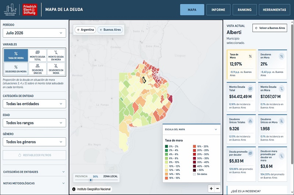Viewport: 294px width, 195px height.
Task: Click Restablecer Filtros button
Action: click(34, 155)
